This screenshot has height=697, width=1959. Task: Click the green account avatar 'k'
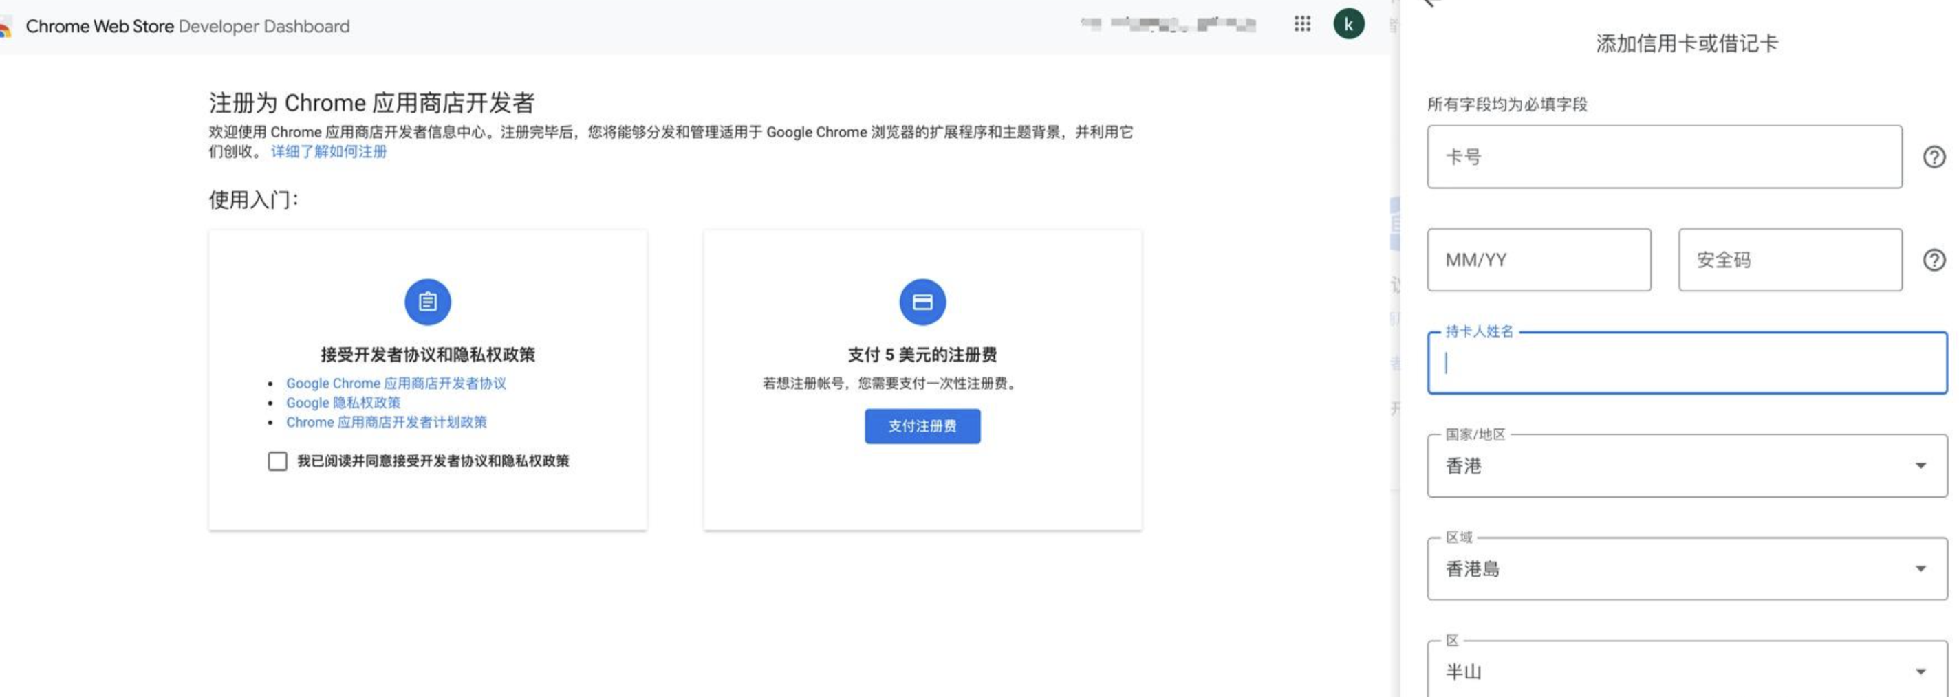[x=1348, y=24]
